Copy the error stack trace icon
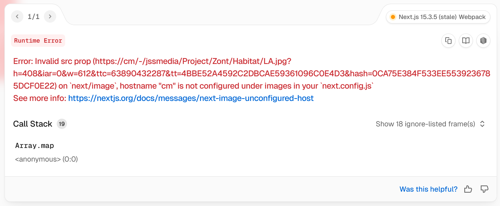Image resolution: width=500 pixels, height=206 pixels. point(448,41)
